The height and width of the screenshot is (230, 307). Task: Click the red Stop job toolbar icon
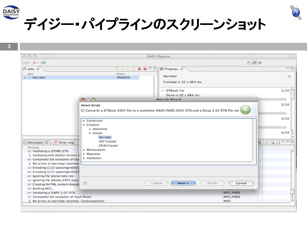34,63
